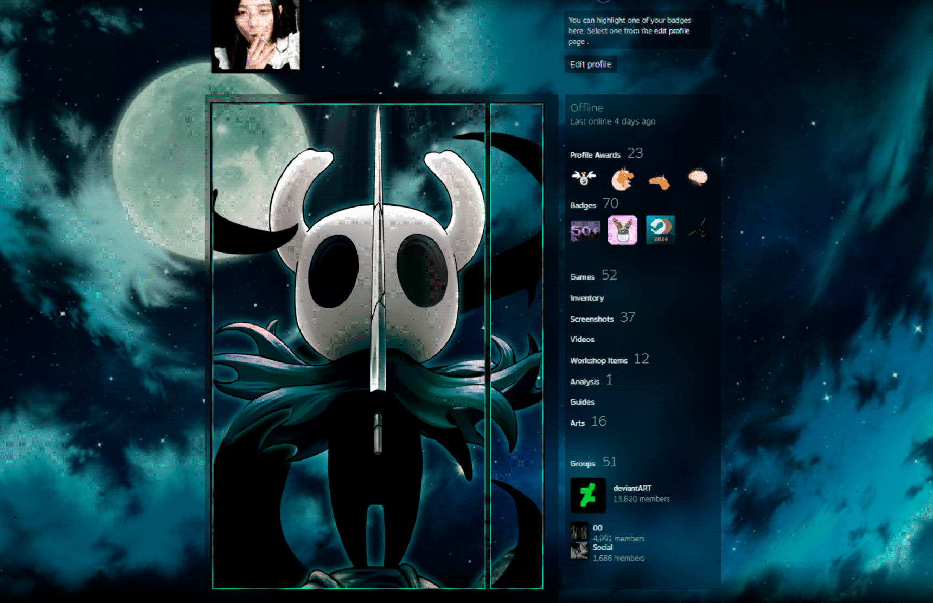Click the orange squirrel profile award icon
This screenshot has width=933, height=603.
622,179
